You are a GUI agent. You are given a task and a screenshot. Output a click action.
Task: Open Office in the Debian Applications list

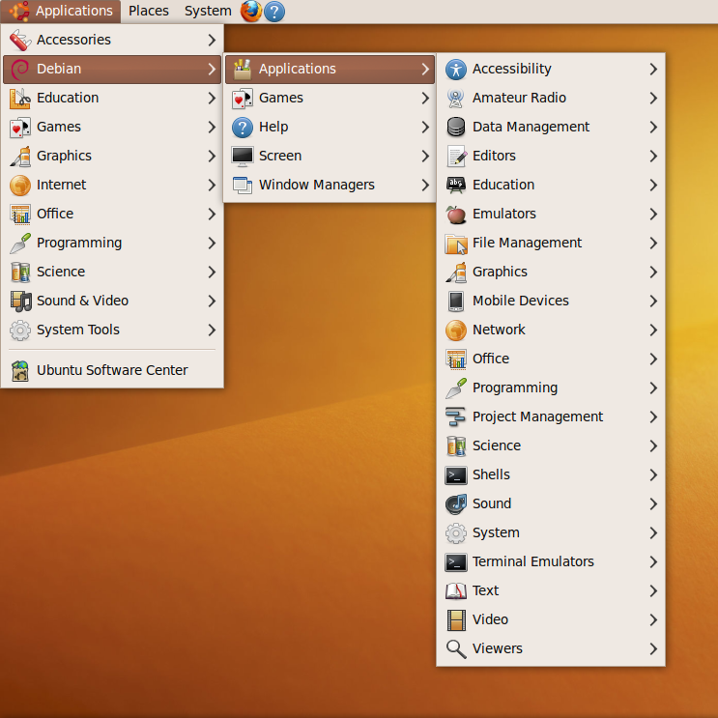pyautogui.click(x=551, y=359)
